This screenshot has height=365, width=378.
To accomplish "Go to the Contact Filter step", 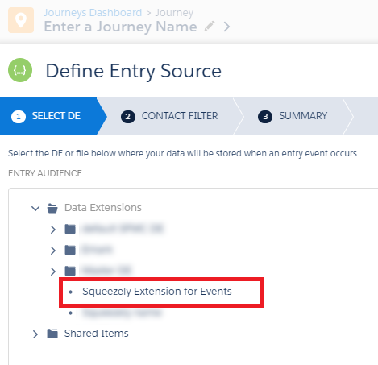I will click(169, 116).
